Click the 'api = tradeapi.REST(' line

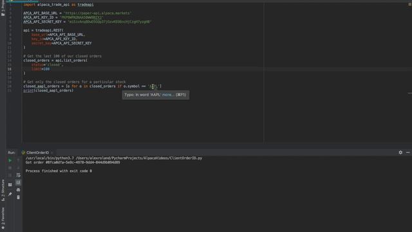[x=43, y=30]
